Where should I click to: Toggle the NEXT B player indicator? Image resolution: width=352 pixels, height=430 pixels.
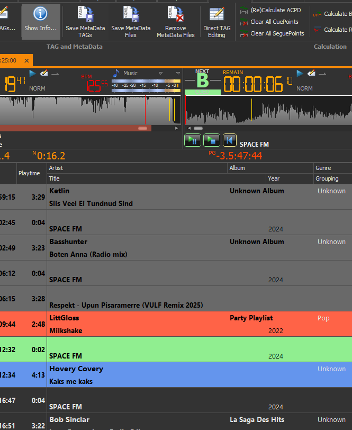click(x=202, y=81)
